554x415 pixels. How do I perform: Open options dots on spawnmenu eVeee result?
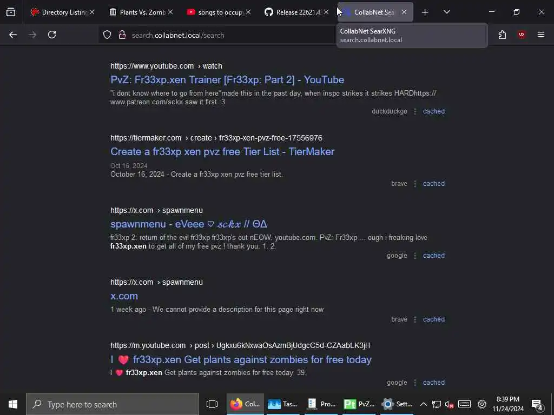point(415,256)
